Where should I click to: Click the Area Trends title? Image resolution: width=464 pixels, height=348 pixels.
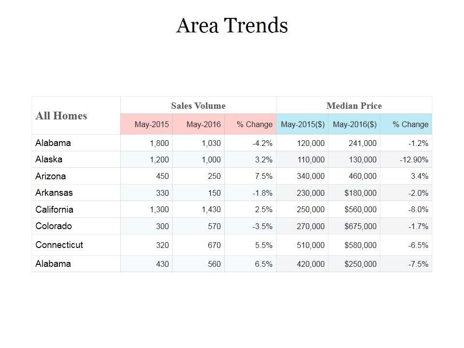[232, 26]
